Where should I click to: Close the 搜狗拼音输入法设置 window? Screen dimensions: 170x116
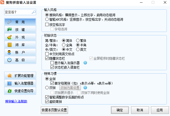point(165,2)
